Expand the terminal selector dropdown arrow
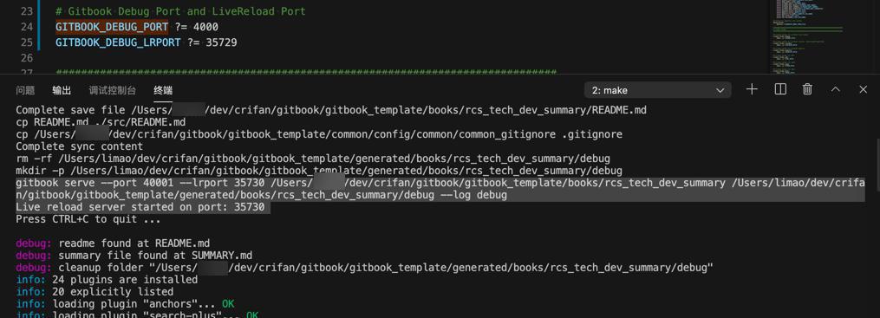 [x=720, y=90]
